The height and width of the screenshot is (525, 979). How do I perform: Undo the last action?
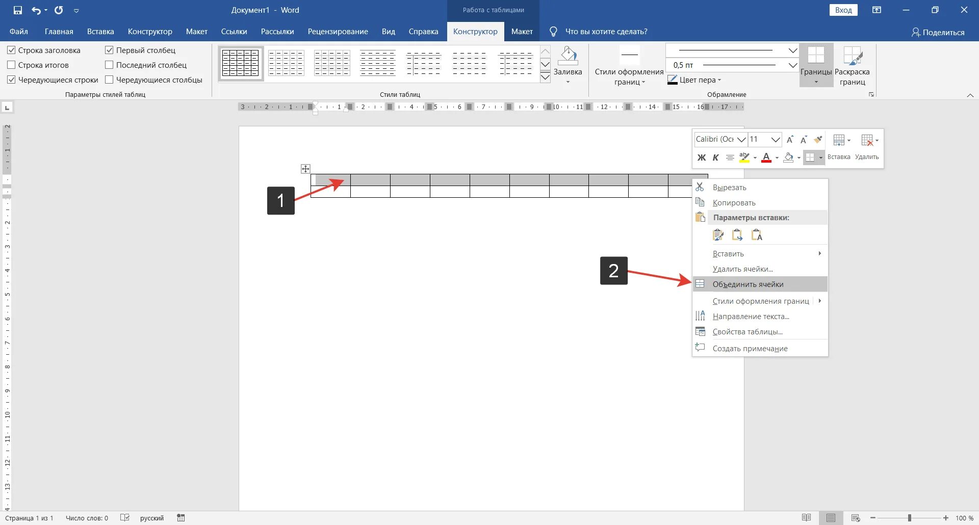(x=36, y=10)
